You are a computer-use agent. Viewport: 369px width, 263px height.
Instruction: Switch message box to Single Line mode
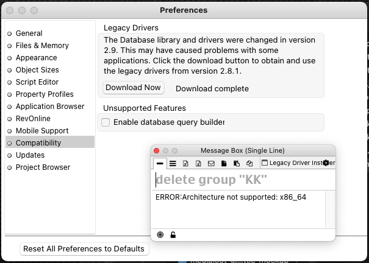(x=160, y=163)
